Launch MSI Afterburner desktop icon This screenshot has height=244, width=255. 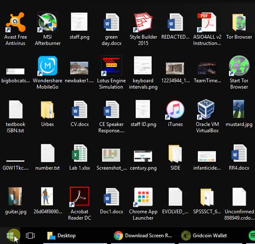coord(47,22)
